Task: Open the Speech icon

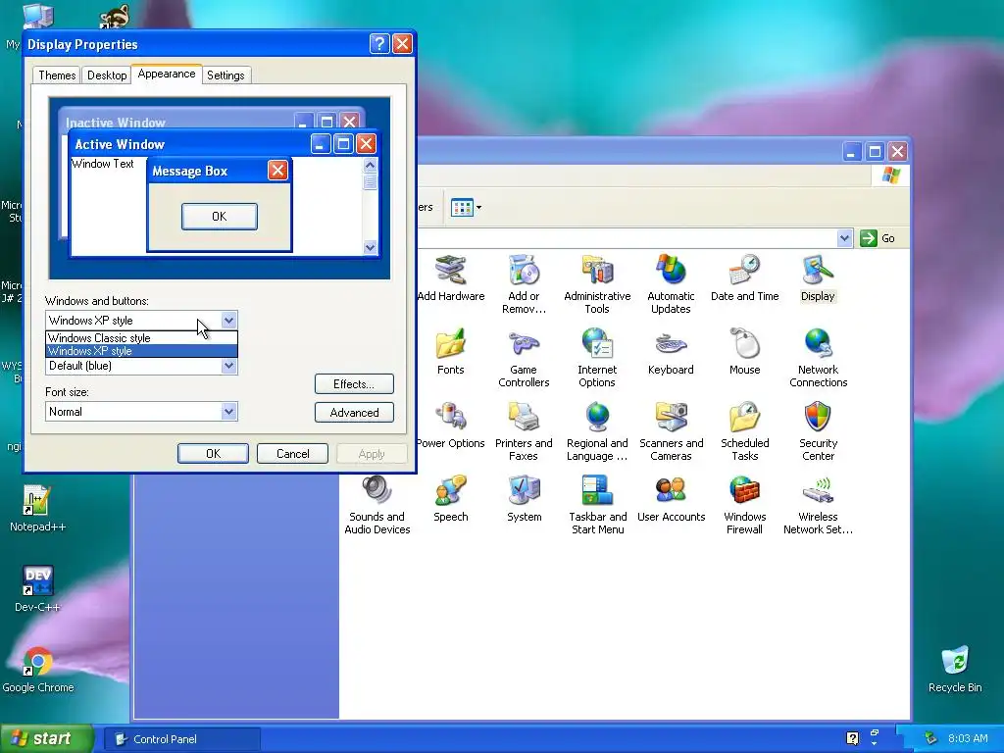Action: tap(451, 499)
